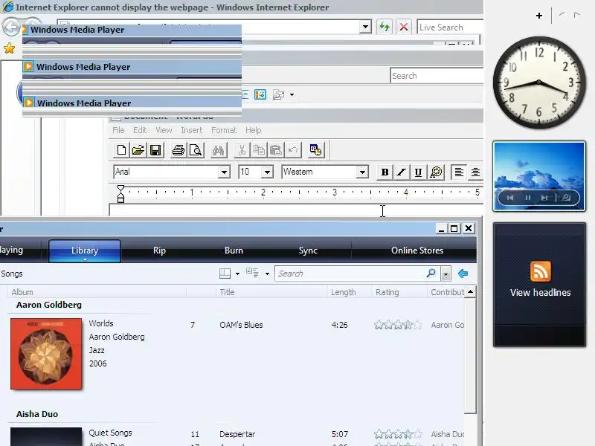Click the view options list icon
The width and height of the screenshot is (595, 446).
click(252, 273)
